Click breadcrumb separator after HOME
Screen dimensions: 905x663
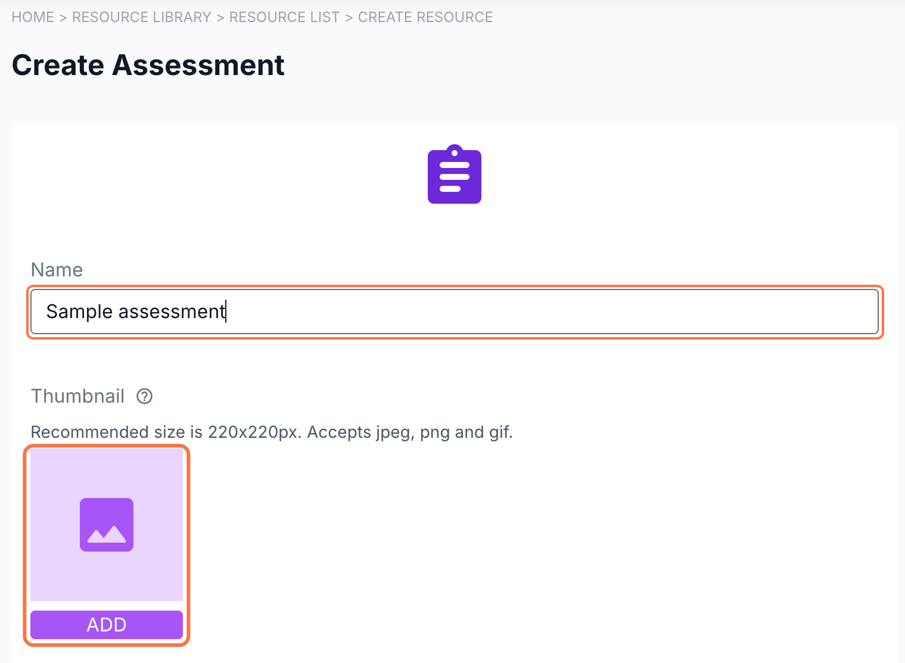click(x=63, y=17)
